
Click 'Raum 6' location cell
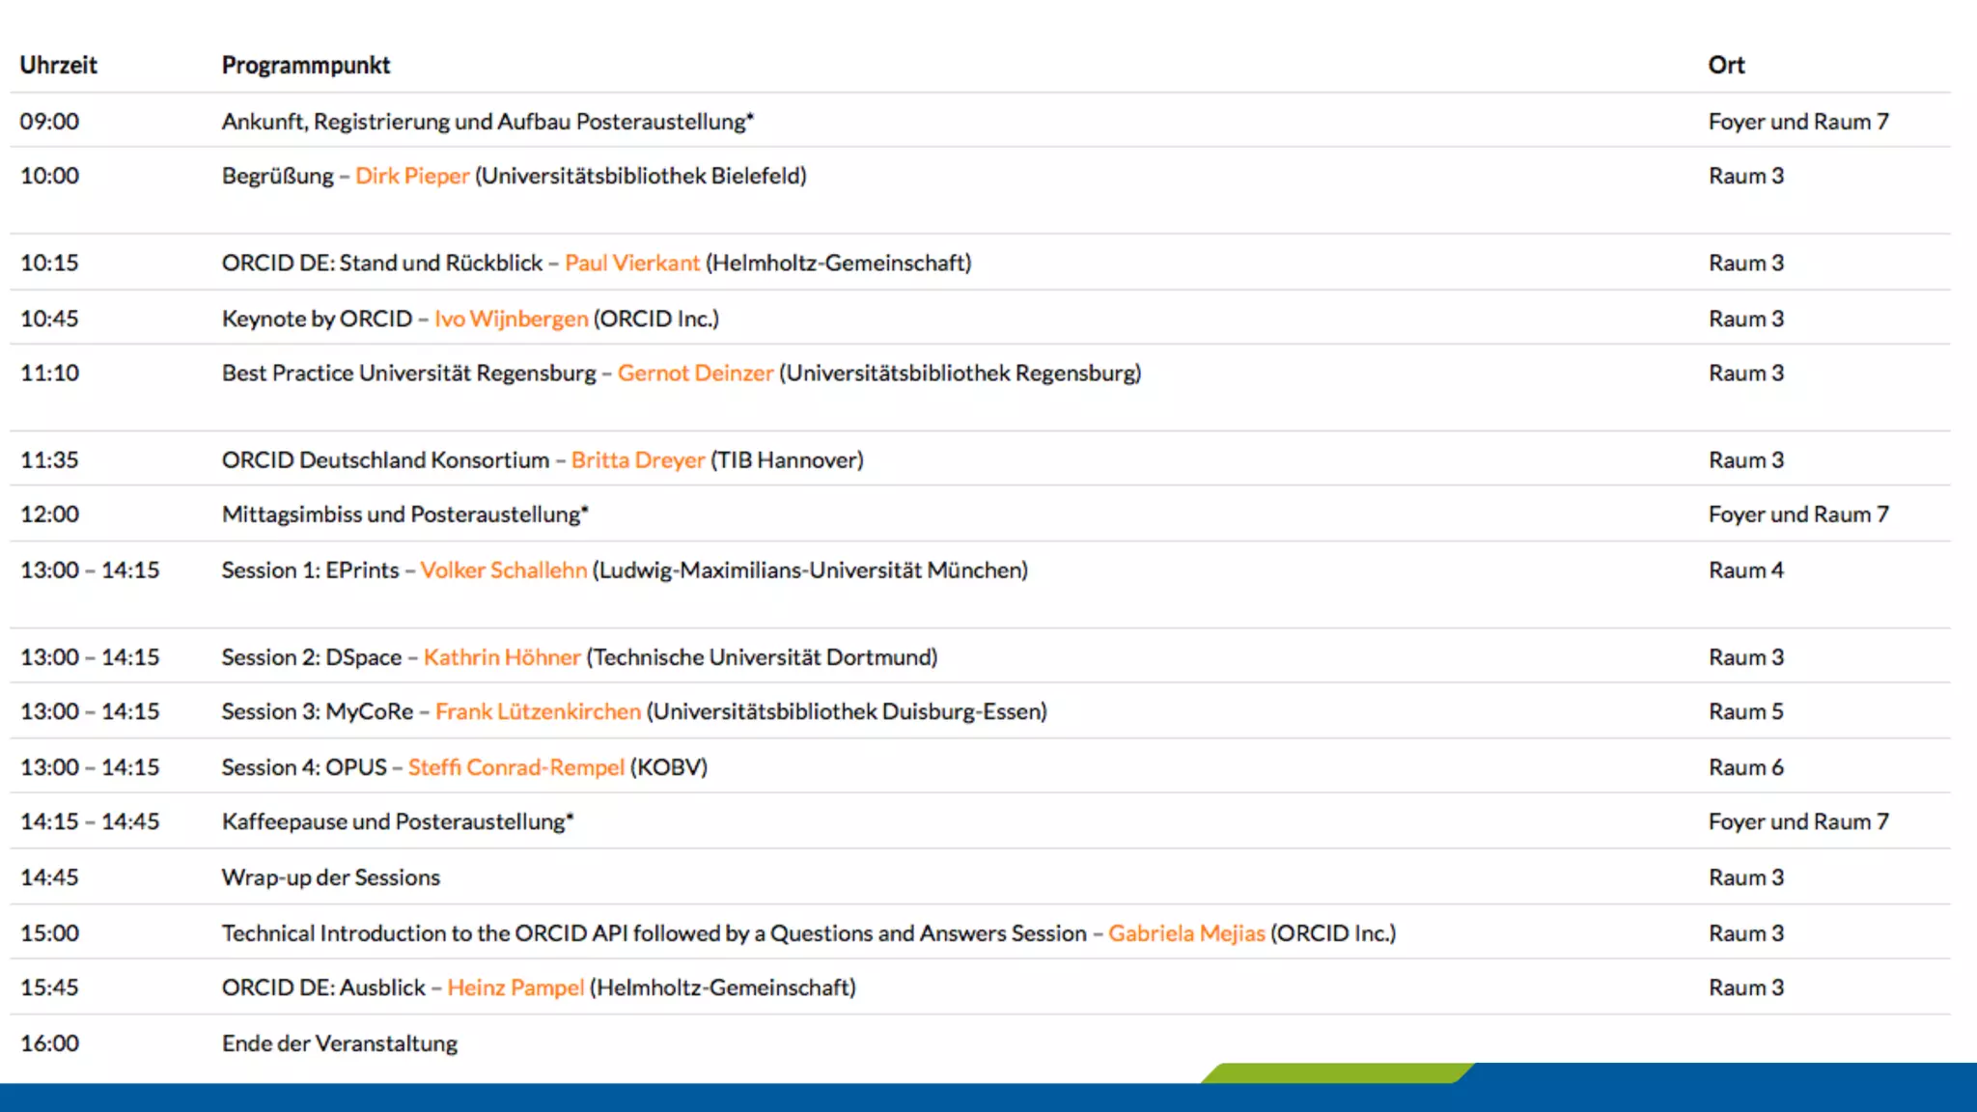[x=1746, y=767]
